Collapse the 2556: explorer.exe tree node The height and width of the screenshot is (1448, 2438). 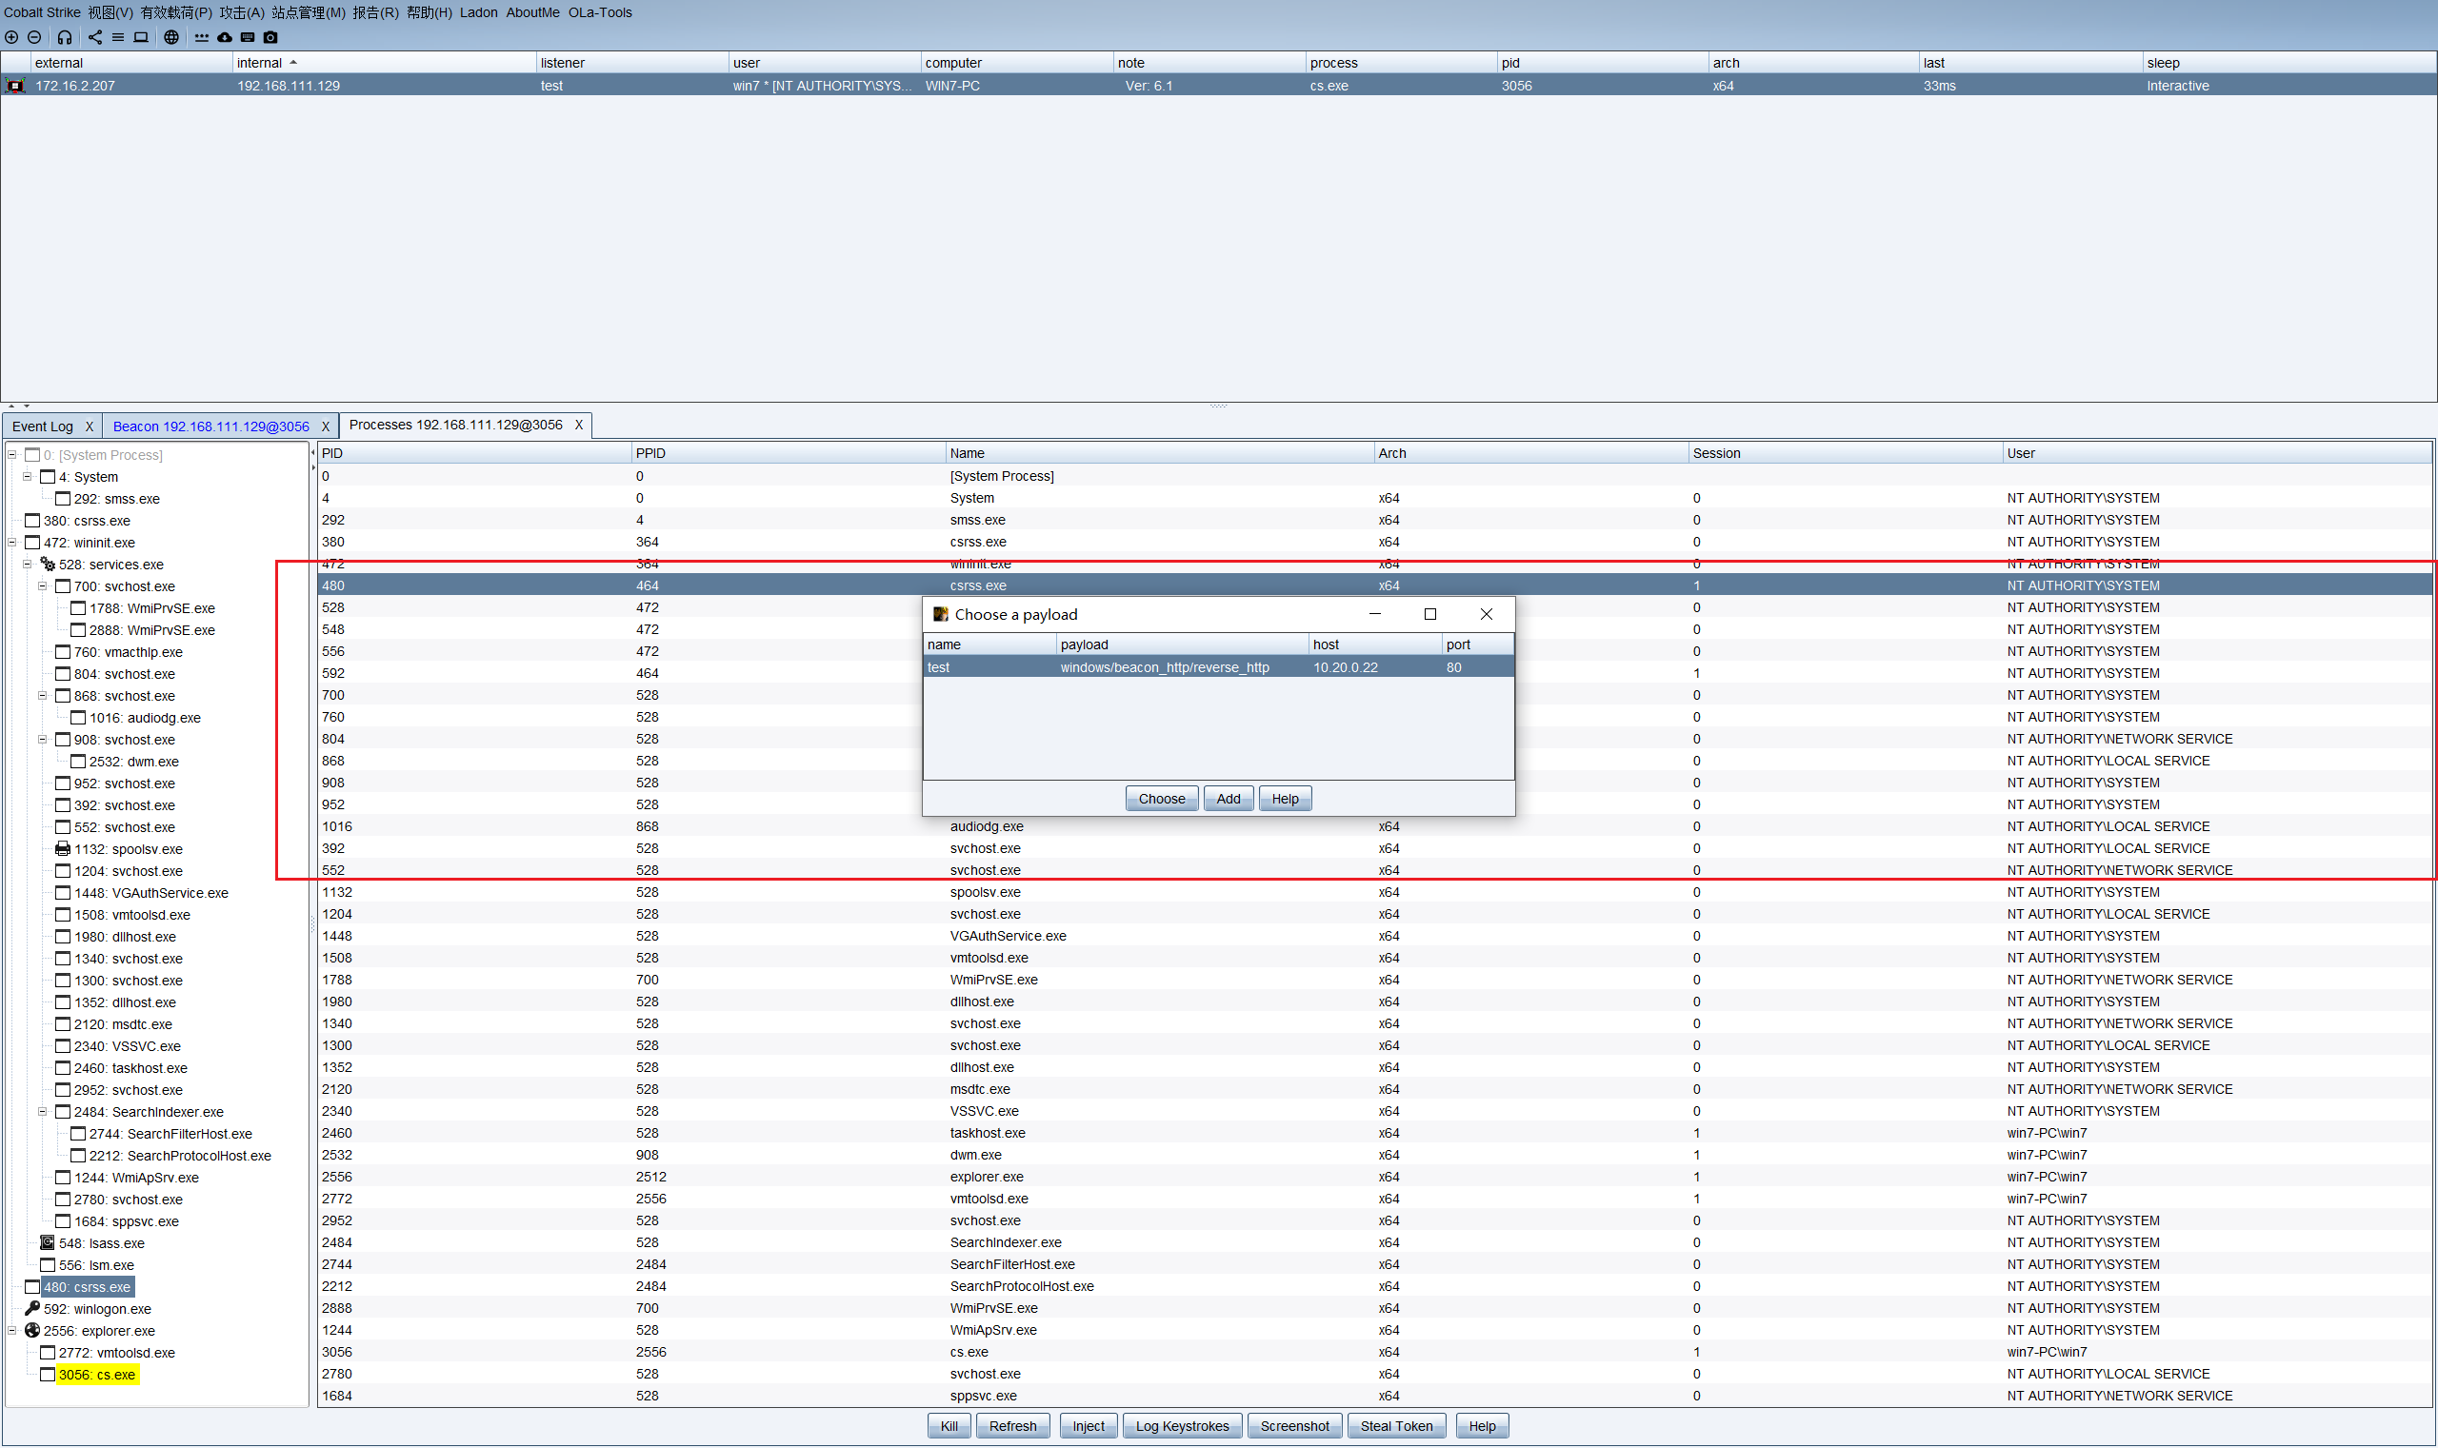(x=11, y=1331)
